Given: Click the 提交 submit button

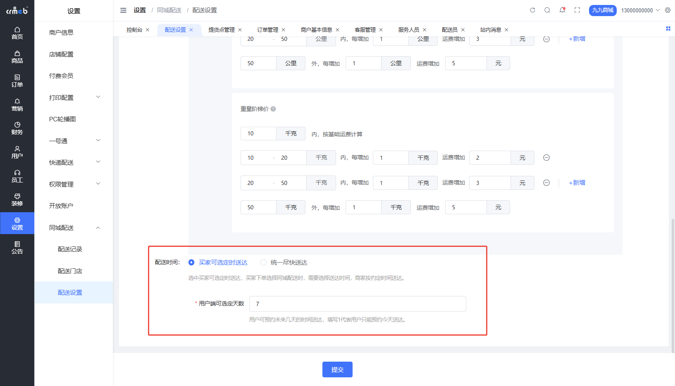Looking at the screenshot, I should click(337, 369).
